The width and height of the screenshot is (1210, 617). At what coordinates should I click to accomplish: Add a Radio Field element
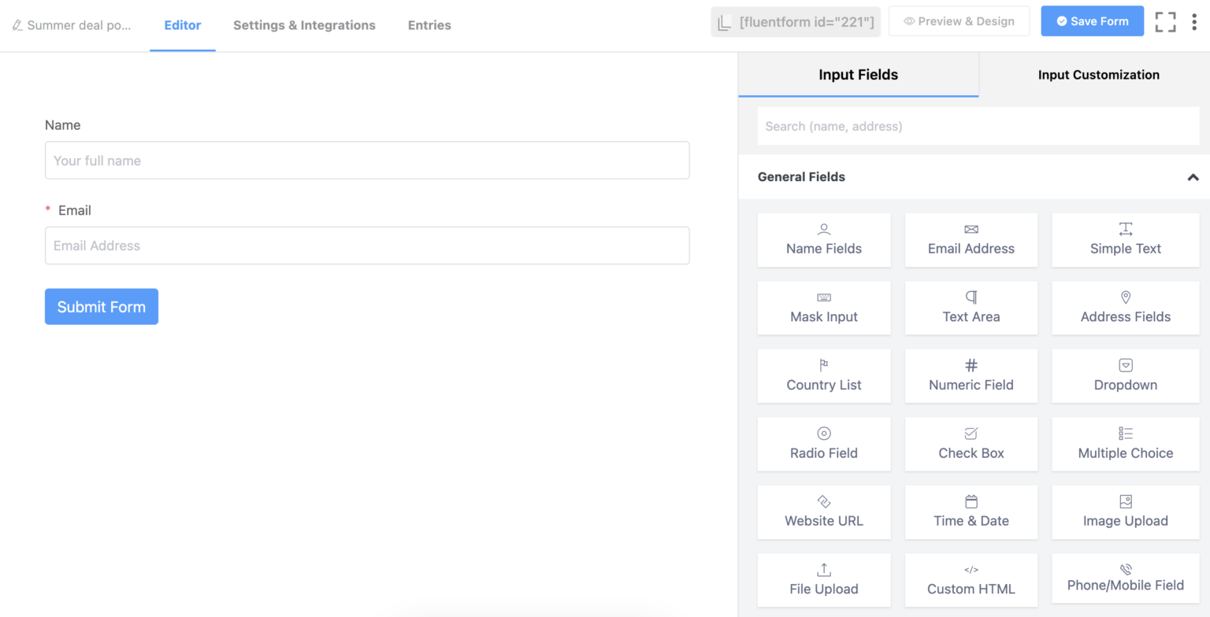pos(823,444)
